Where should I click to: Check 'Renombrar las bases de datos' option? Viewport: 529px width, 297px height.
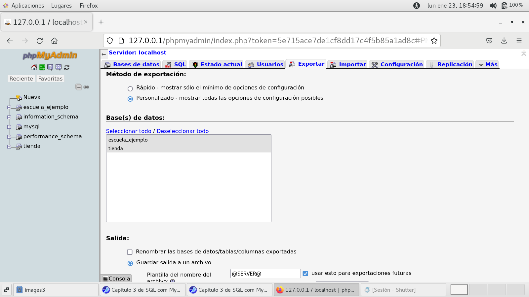pos(130,252)
